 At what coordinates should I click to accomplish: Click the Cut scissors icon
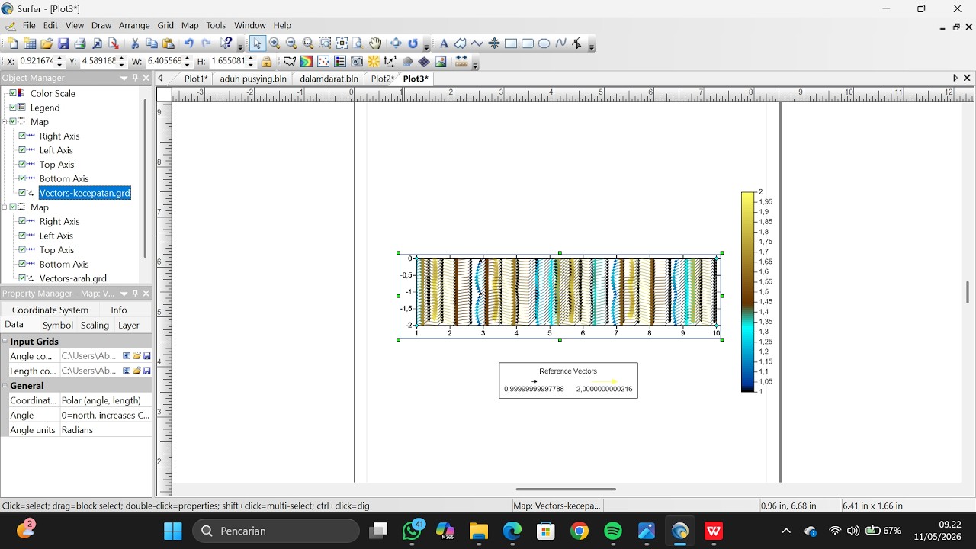tap(135, 43)
